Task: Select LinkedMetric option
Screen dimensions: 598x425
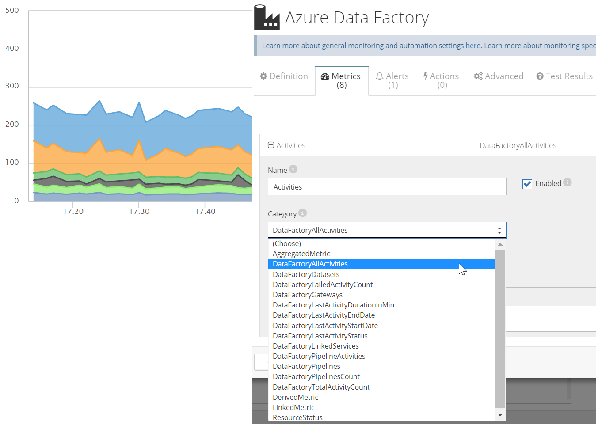Action: pyautogui.click(x=381, y=407)
